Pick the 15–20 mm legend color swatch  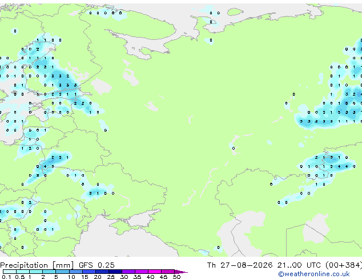(89, 272)
